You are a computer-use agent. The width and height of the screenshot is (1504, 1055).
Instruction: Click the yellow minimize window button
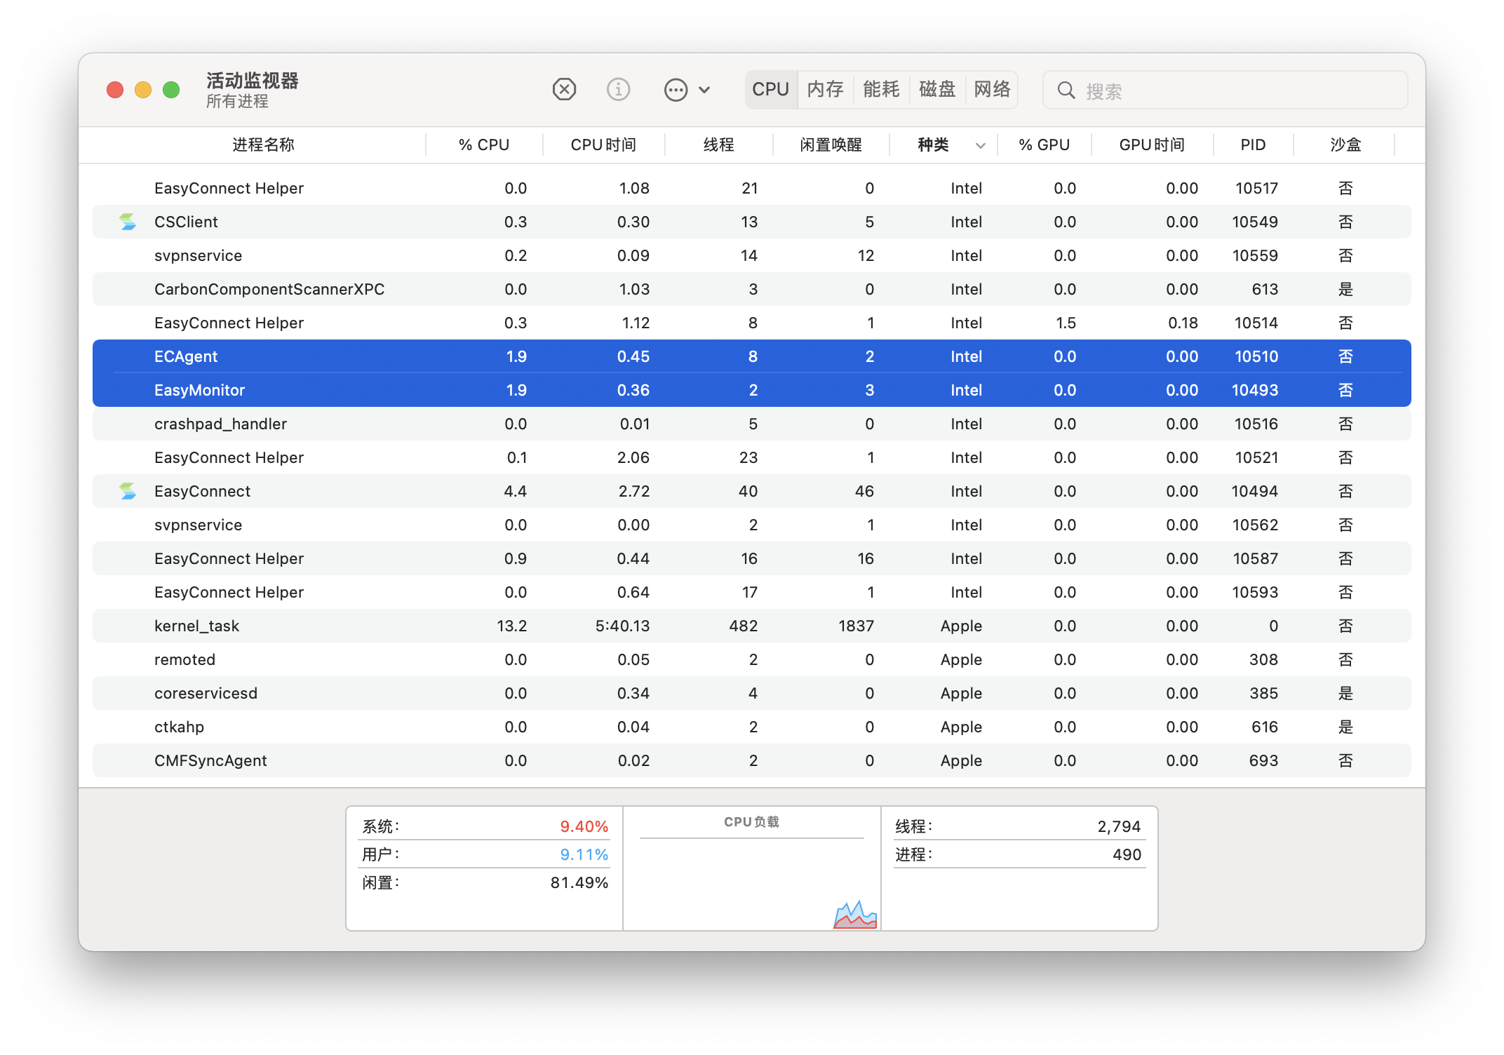click(x=143, y=90)
